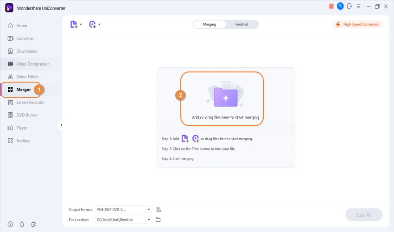The image size is (394, 232).
Task: Click the Merger icon in sidebar
Action: tap(10, 90)
